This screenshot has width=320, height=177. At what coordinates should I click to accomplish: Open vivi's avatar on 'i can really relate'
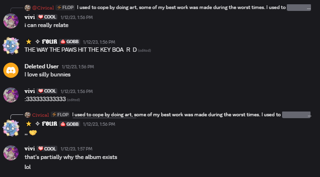coord(11,21)
